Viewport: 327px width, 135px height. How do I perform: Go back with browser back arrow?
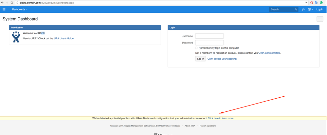2,3
